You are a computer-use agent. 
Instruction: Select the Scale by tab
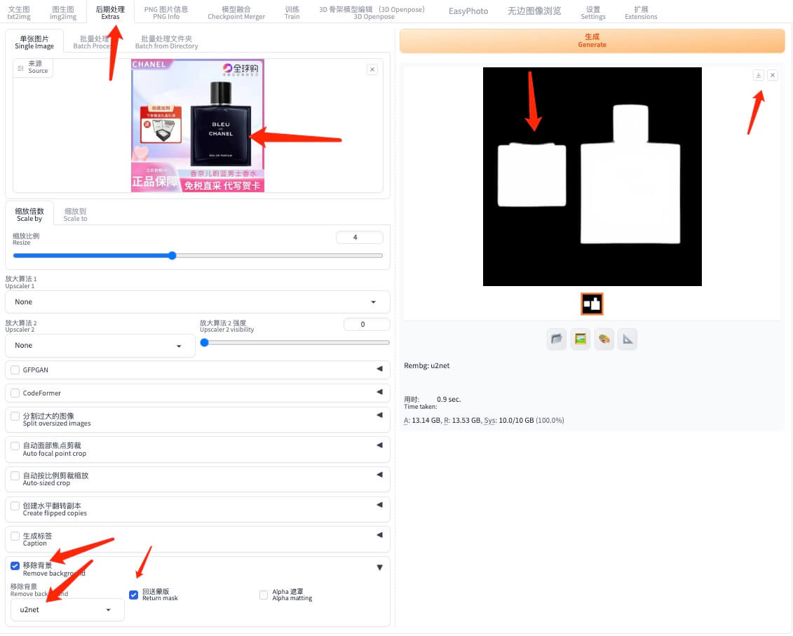point(29,215)
